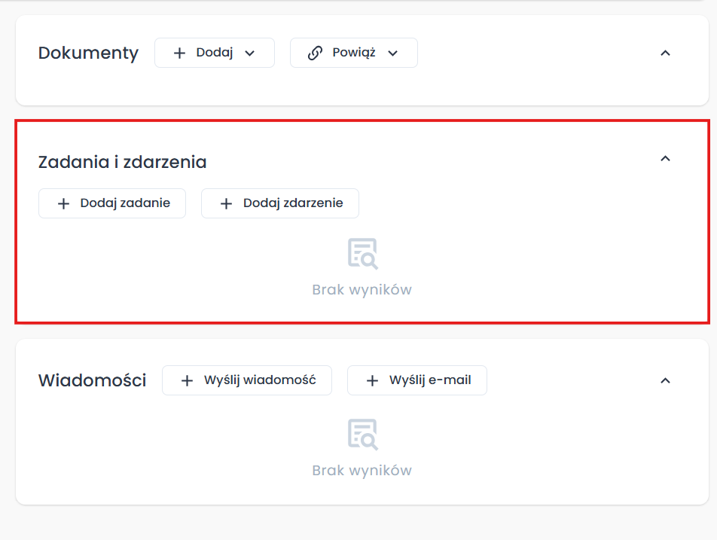Click the Dodaj zdarzenie button
Screen dimensions: 717x540
coord(279,203)
